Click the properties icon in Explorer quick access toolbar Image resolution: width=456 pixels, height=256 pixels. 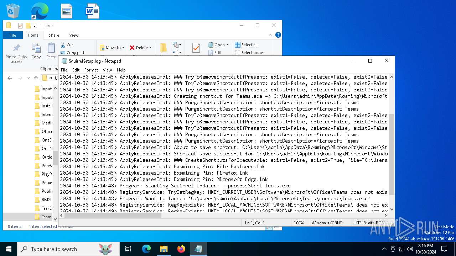point(20,26)
